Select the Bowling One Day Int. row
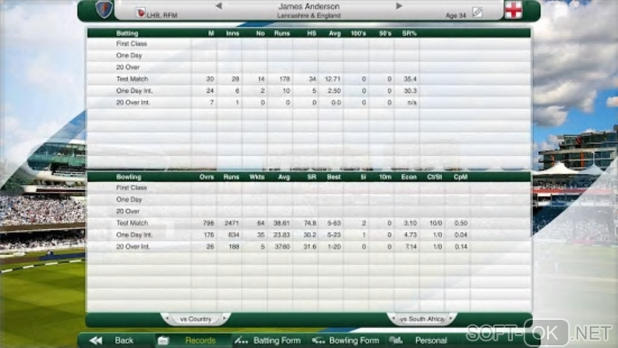The height and width of the screenshot is (348, 618). 308,235
